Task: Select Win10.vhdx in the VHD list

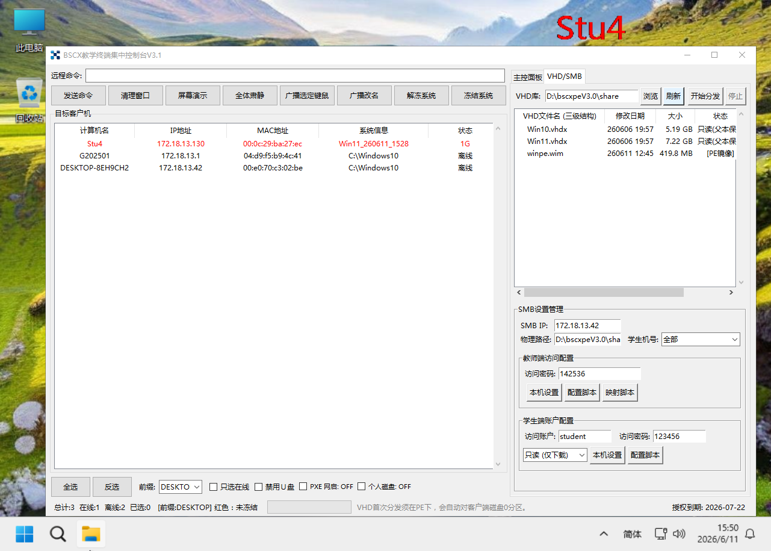Action: pyautogui.click(x=625, y=129)
